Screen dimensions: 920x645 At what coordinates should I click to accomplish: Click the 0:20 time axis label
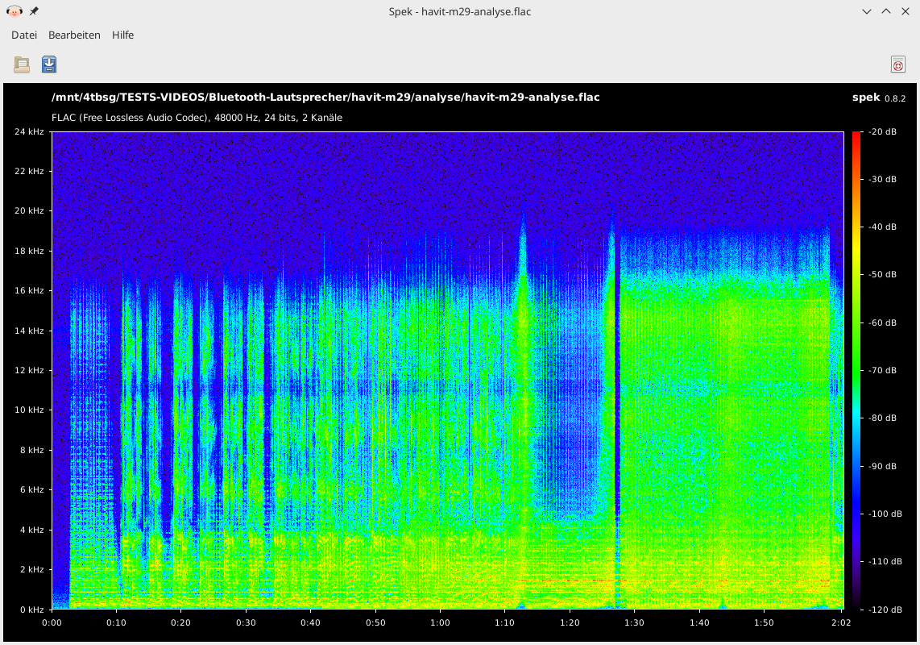180,622
